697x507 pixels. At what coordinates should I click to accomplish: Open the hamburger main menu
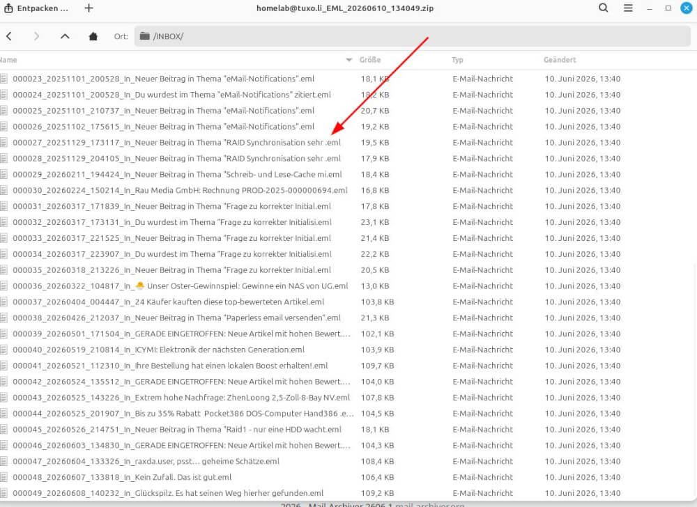(x=628, y=8)
